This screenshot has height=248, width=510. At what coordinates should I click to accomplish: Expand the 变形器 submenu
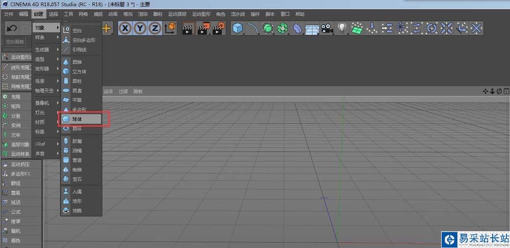[x=47, y=69]
